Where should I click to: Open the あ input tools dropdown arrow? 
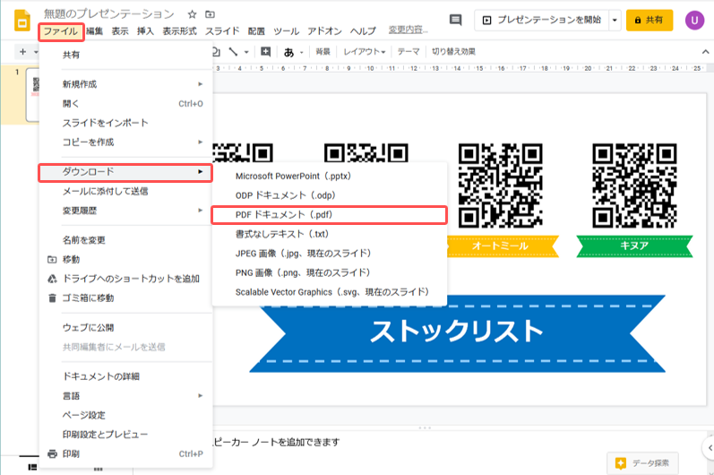coord(301,53)
